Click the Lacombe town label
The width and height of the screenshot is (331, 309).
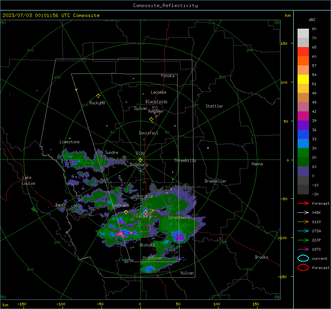(159, 92)
